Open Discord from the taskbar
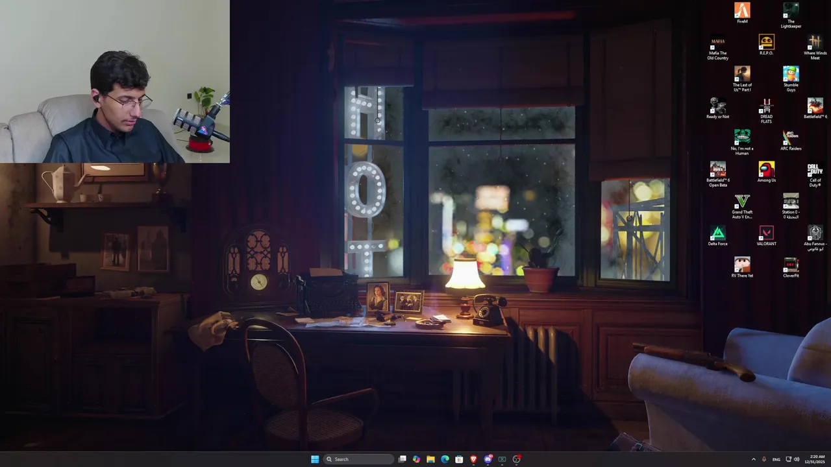The image size is (831, 467). (x=488, y=459)
